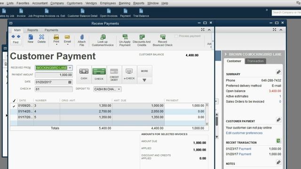Edit Notes with pencil icon
The width and height of the screenshot is (301, 169).
click(278, 162)
